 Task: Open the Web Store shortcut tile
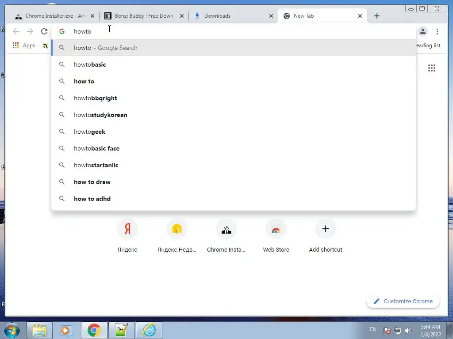click(276, 236)
